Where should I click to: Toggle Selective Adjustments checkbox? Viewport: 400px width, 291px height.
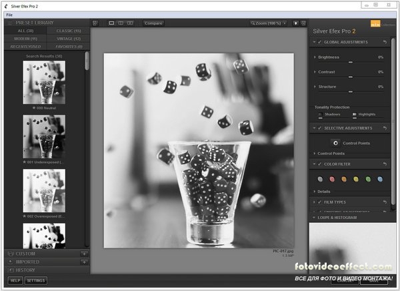(x=319, y=128)
